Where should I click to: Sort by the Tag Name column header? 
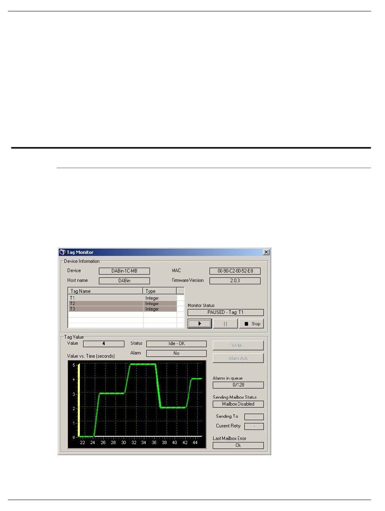(105, 291)
